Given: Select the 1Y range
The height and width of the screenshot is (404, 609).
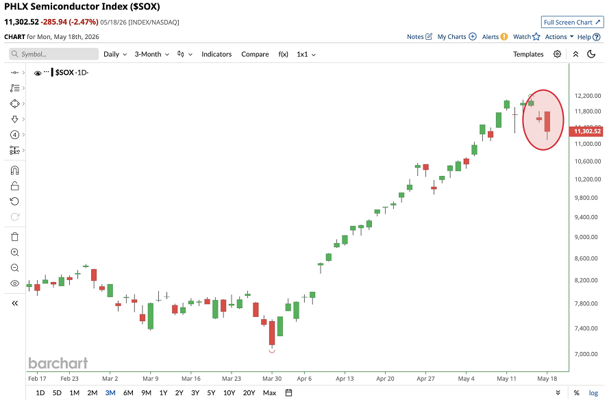Looking at the screenshot, I should click(163, 393).
